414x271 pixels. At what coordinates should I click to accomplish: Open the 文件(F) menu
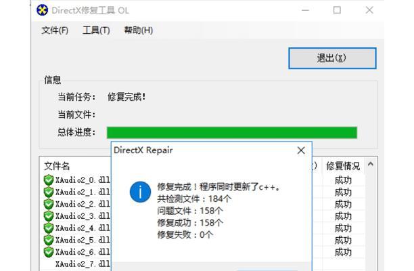coord(55,30)
